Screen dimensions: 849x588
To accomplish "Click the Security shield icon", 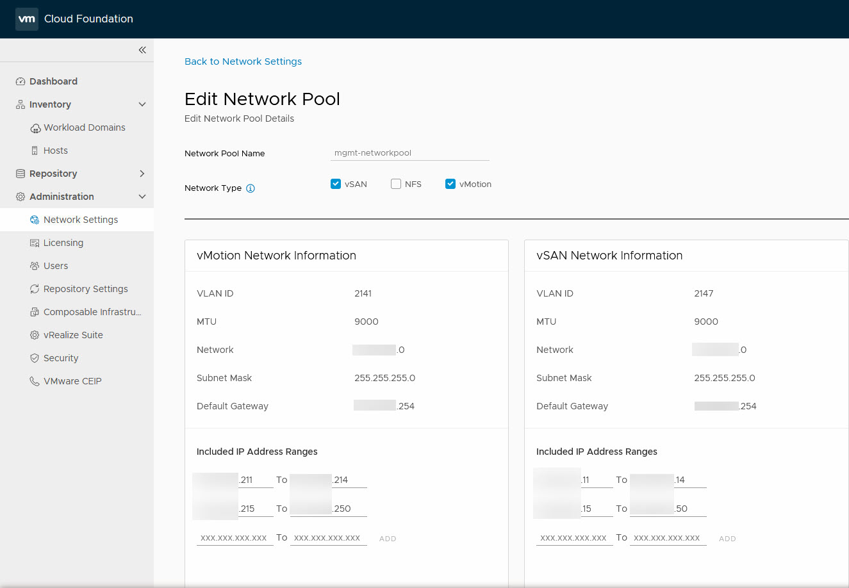I will tap(35, 358).
